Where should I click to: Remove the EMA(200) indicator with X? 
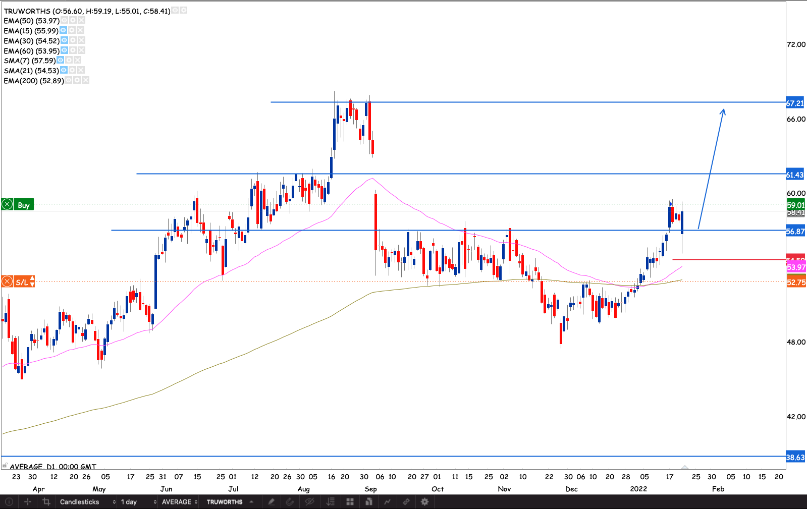click(85, 80)
